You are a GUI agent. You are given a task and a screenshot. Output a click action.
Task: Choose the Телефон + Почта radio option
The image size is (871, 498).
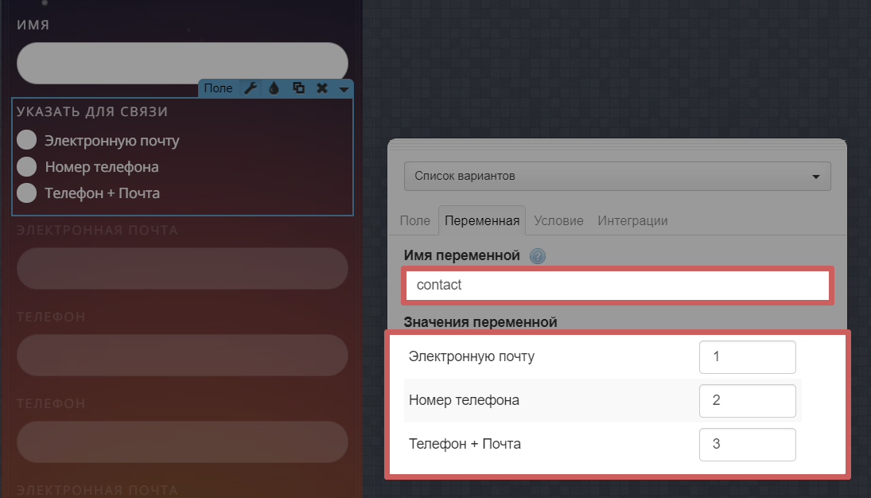pos(27,193)
